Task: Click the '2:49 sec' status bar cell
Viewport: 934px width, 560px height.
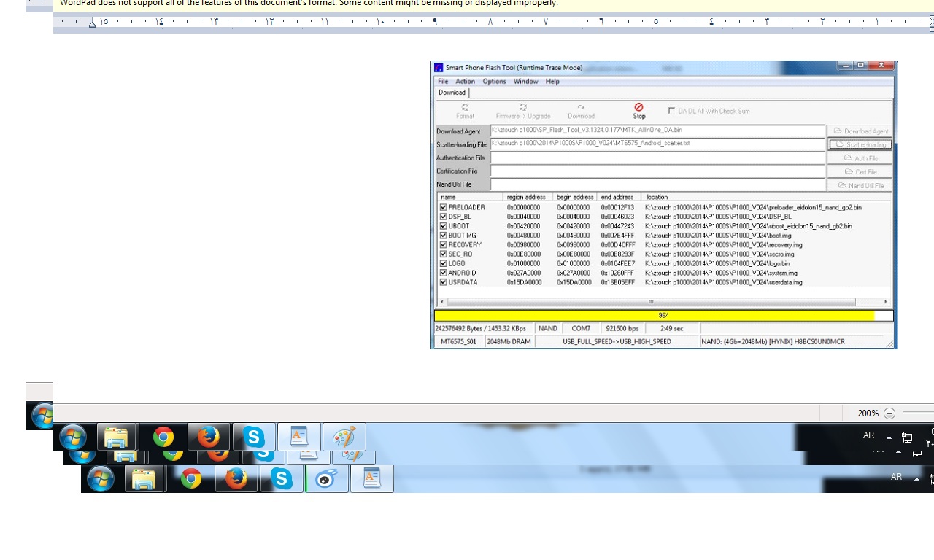Action: (671, 329)
